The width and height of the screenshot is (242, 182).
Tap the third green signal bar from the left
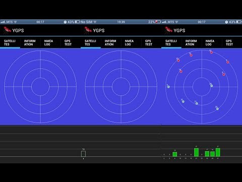pyautogui.click(x=207, y=154)
